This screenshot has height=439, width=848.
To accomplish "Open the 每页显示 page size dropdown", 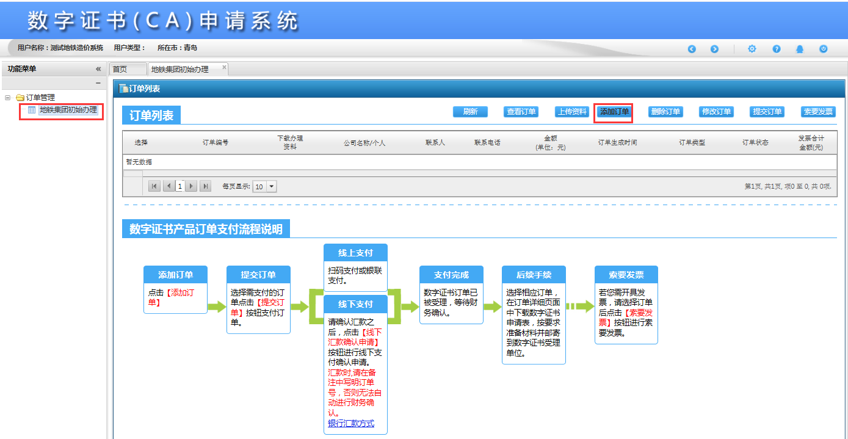I will pos(271,187).
